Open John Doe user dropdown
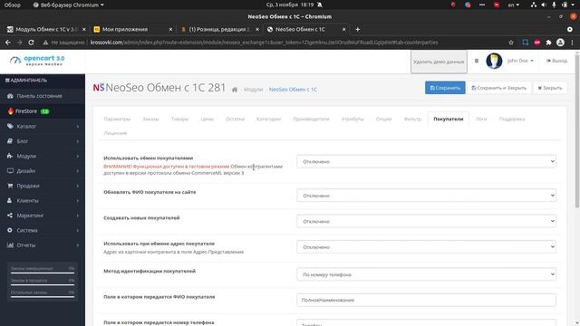Screen dimensions: 580x326 (520, 61)
